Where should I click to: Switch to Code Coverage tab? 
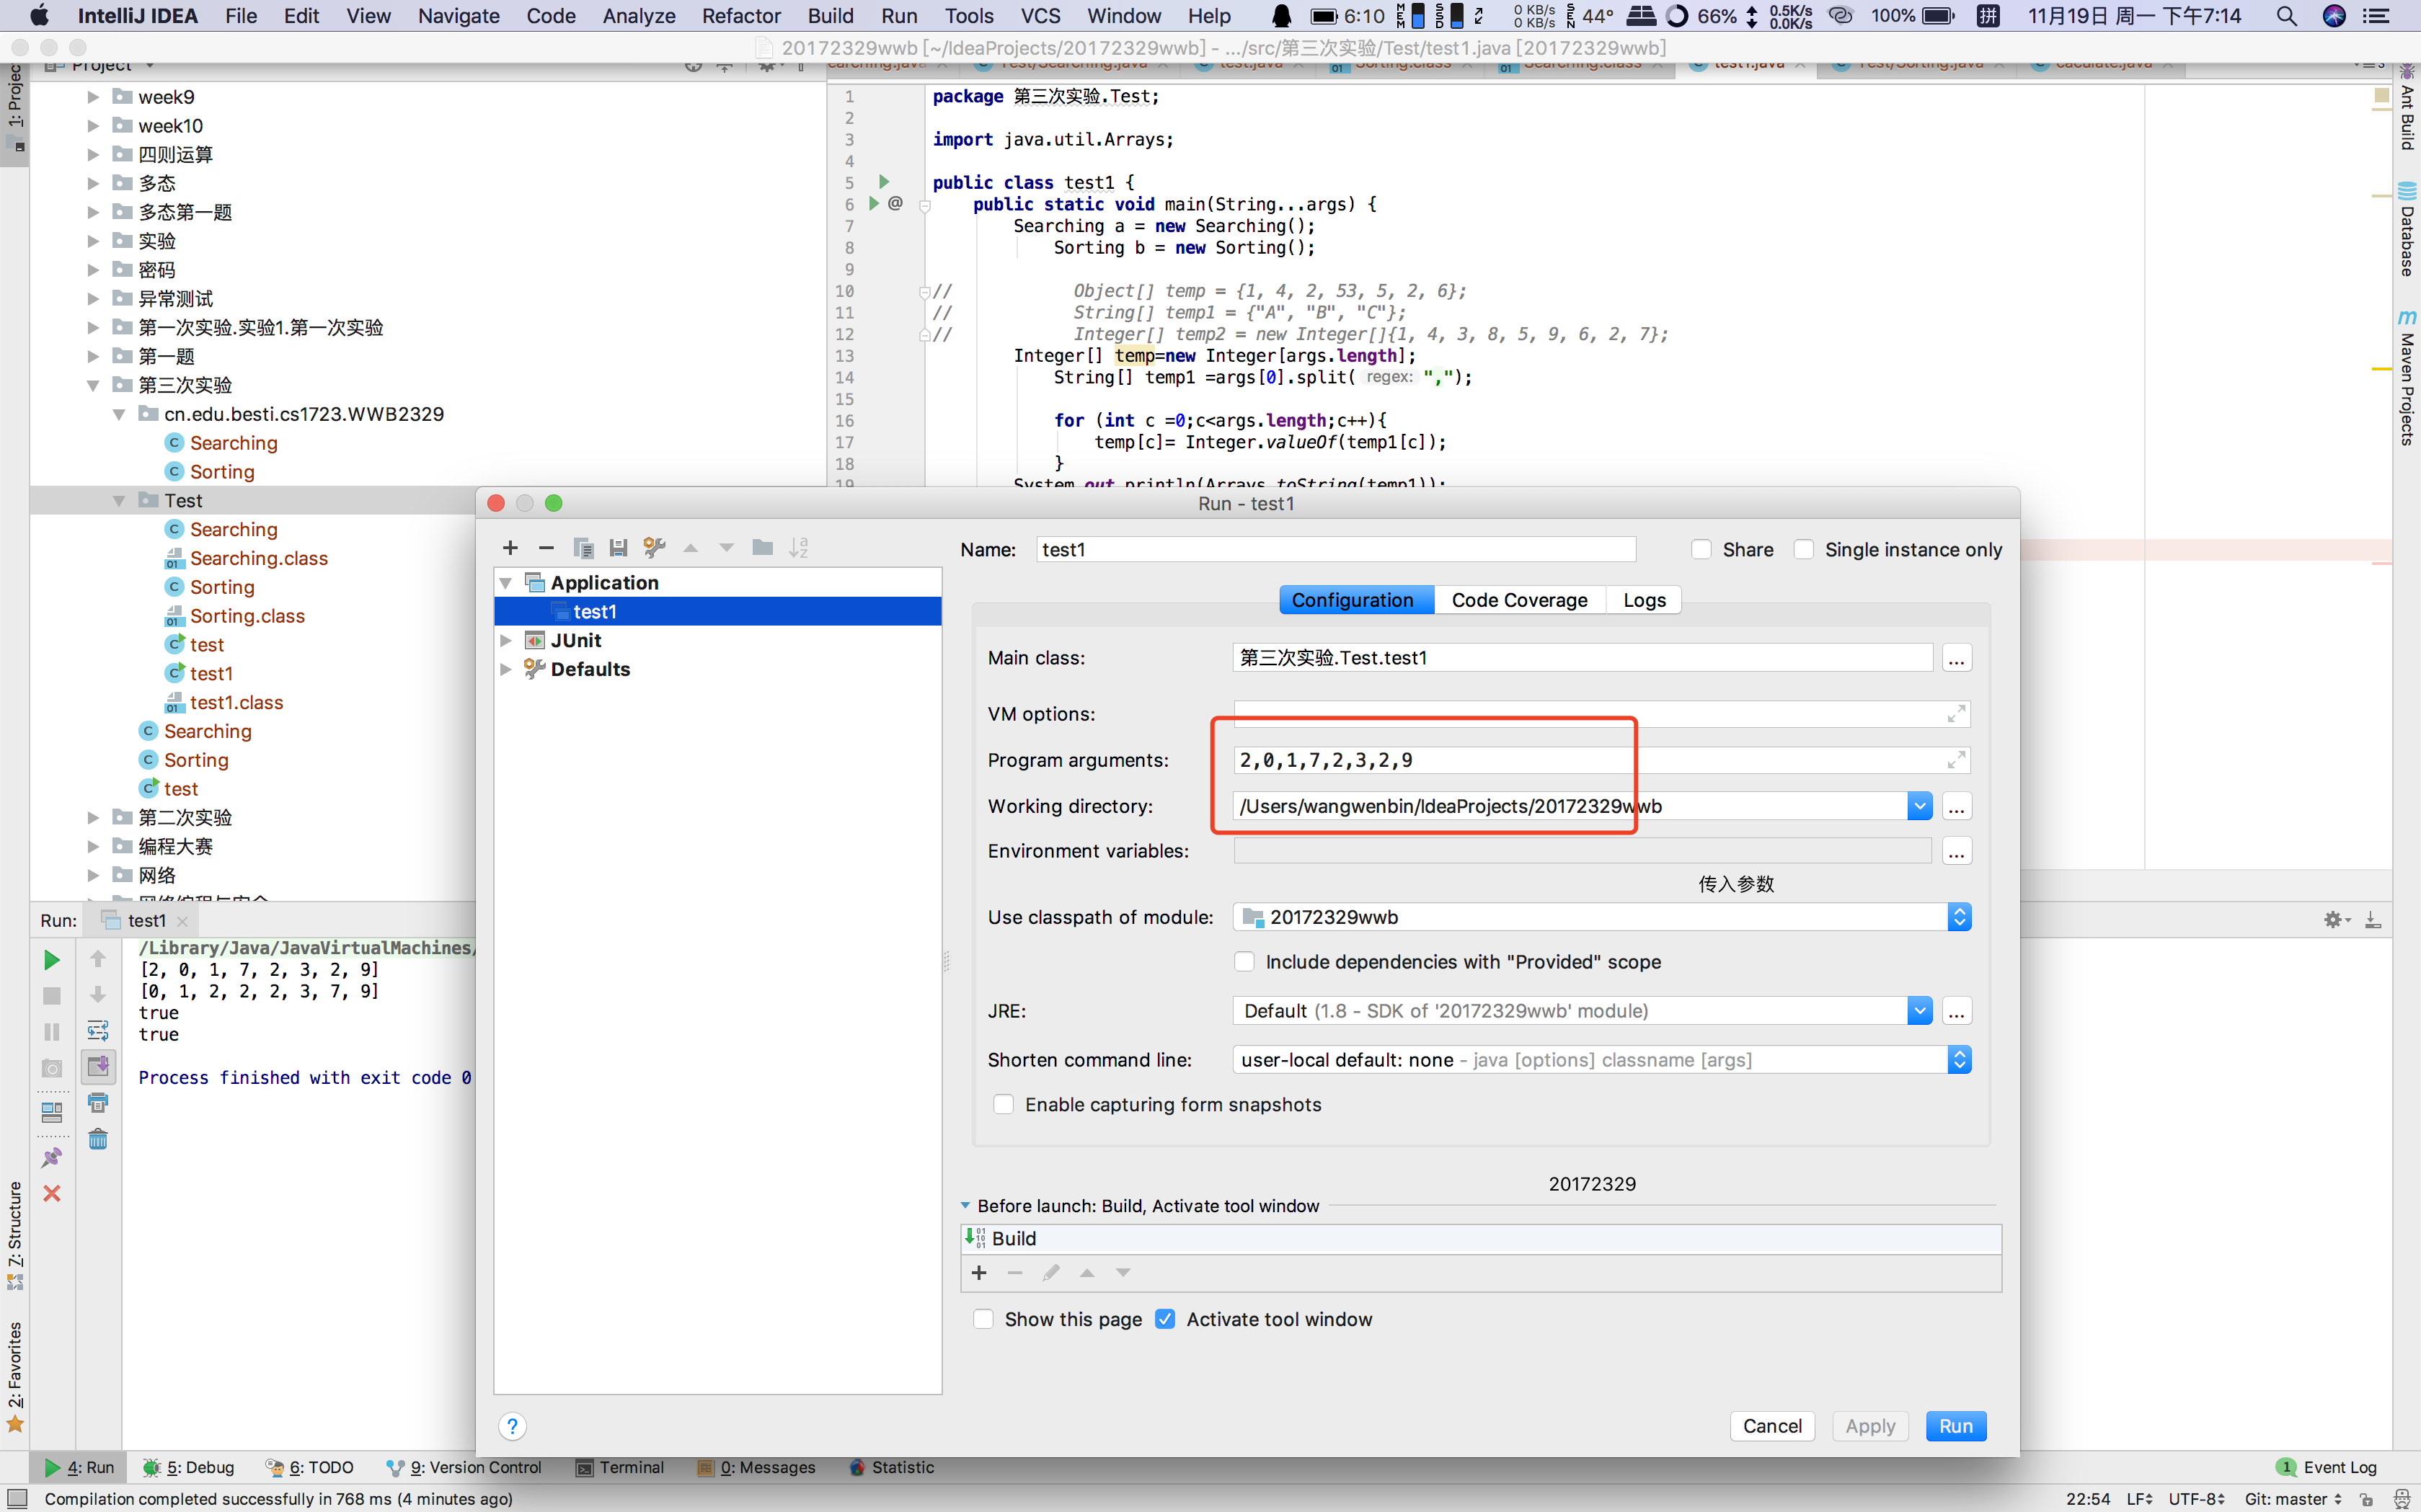(1518, 600)
